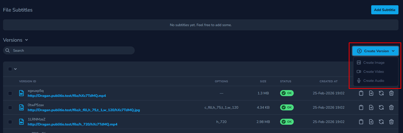Check the select-all checkbox in the table header
Screen dimensions: 403x133
pyautogui.click(x=10, y=69)
